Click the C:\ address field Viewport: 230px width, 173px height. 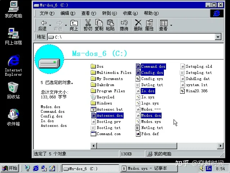point(131,37)
